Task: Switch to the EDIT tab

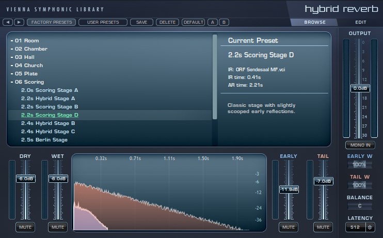Action: point(360,22)
